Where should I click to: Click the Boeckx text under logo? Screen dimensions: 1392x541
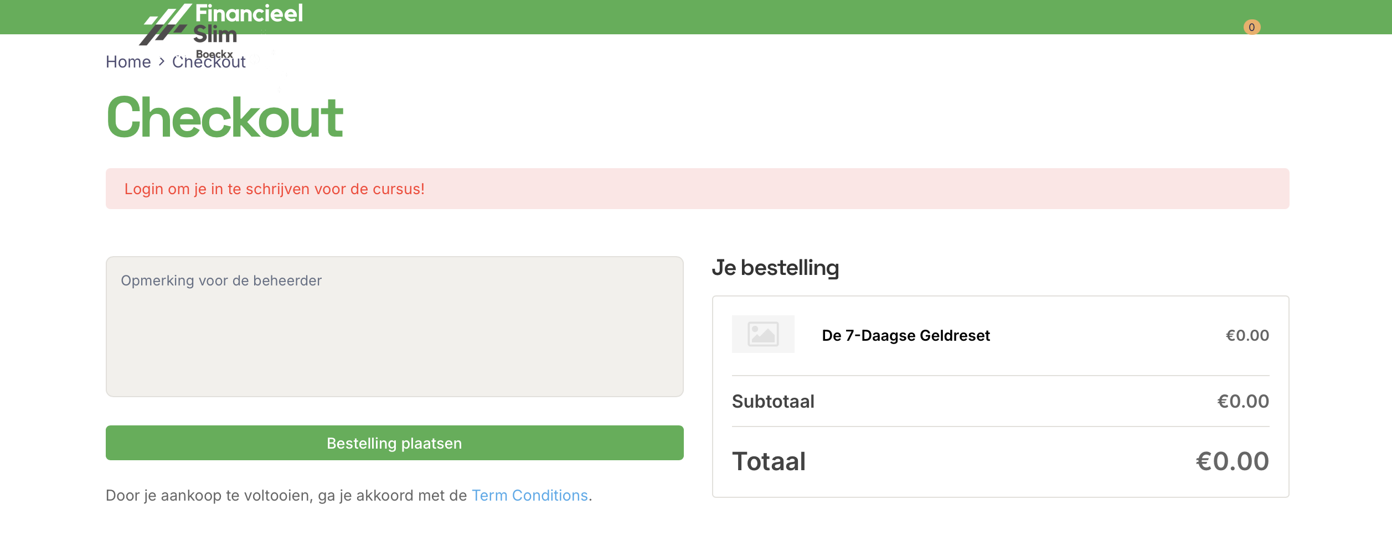click(214, 54)
